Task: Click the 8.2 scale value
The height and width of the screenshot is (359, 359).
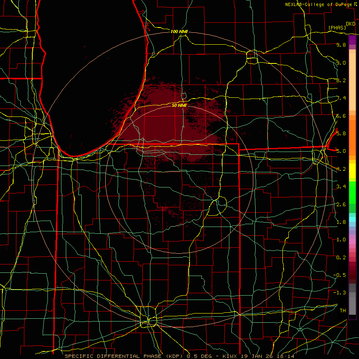Action: coord(341,80)
